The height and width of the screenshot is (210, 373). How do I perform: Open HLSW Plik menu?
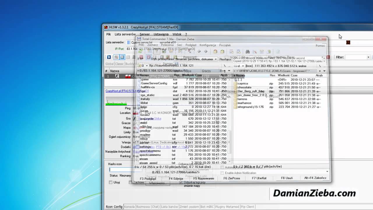click(108, 34)
